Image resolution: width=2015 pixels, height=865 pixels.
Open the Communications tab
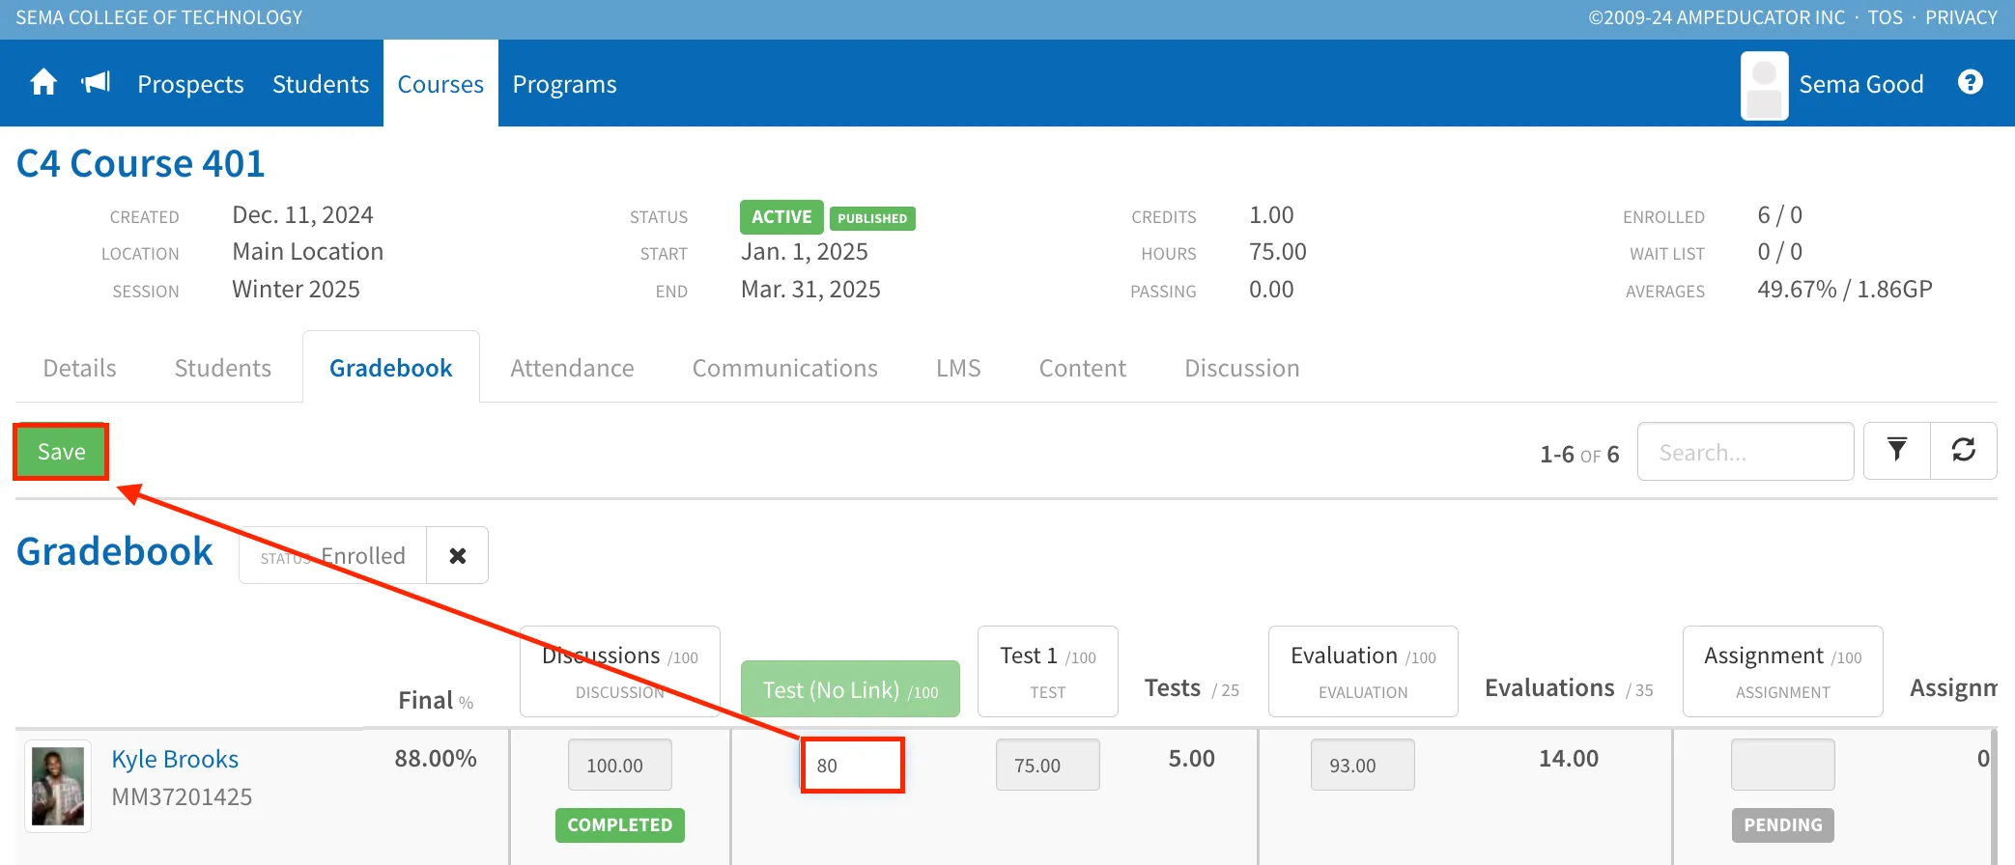[x=784, y=368]
